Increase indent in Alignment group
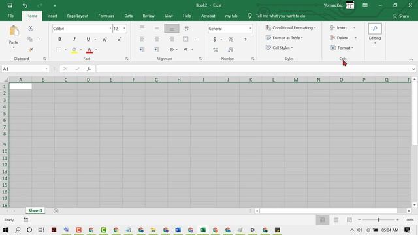418x235 pixels. pos(157,50)
